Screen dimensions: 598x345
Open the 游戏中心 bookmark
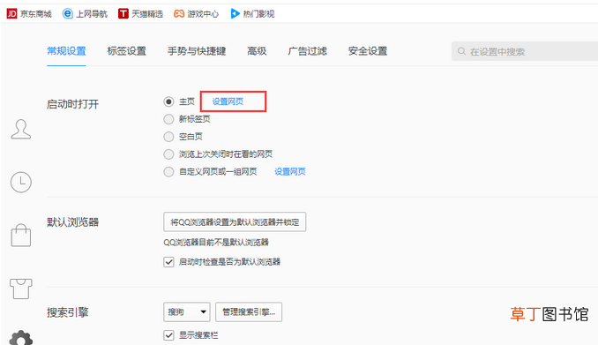(x=196, y=14)
